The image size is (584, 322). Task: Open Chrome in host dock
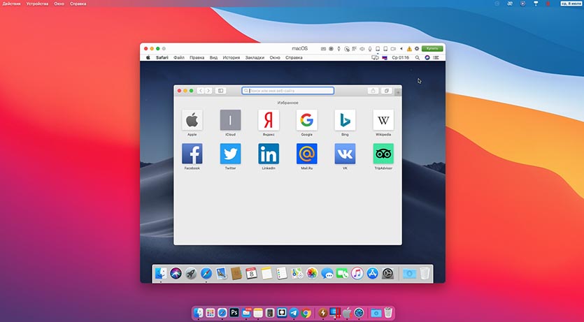(x=306, y=313)
